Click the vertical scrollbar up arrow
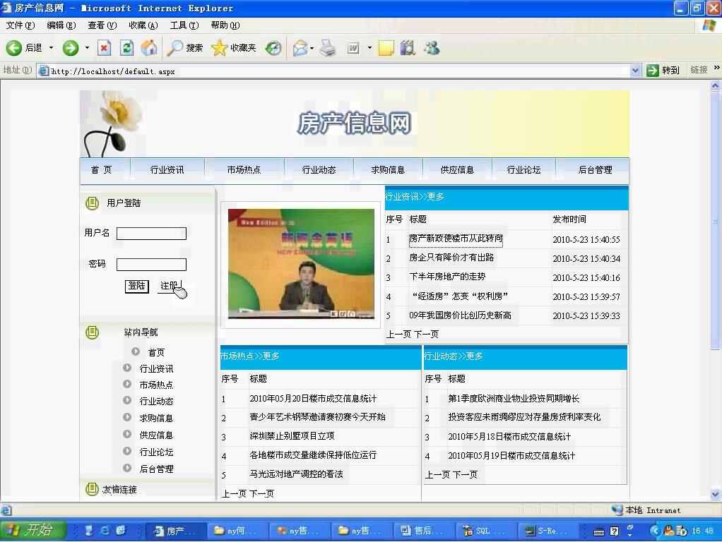 715,85
